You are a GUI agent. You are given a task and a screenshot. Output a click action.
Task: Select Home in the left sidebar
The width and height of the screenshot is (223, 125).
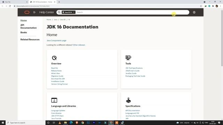pos(23,20)
